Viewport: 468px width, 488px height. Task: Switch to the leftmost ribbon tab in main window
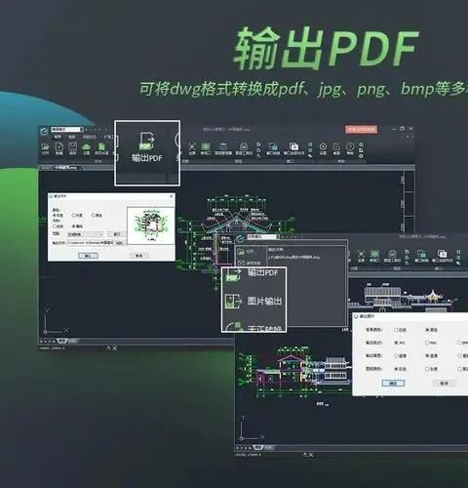(x=58, y=137)
